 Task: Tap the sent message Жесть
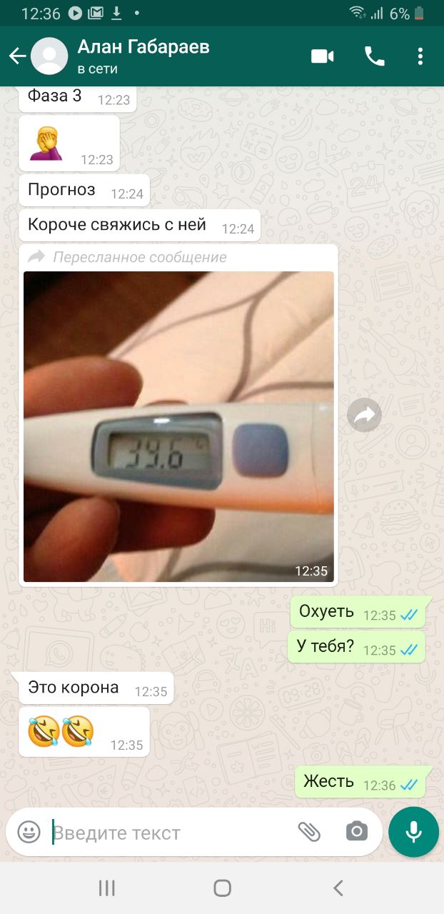[x=360, y=782]
